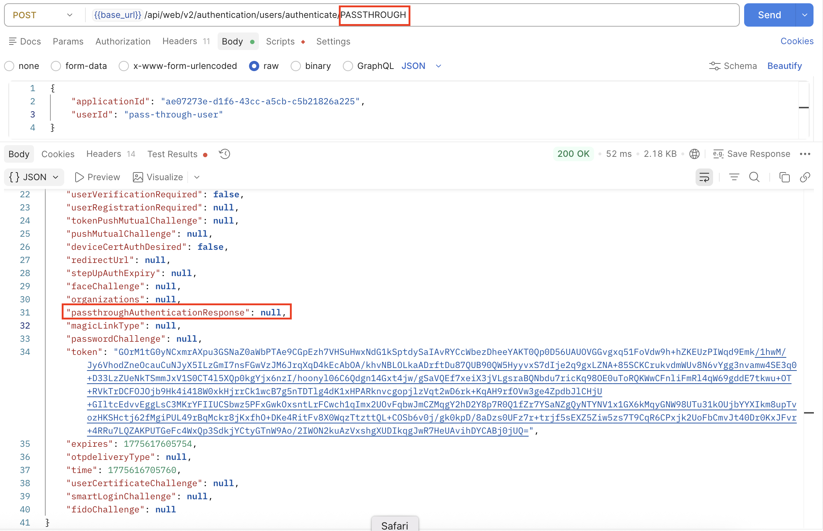Open the request Headers 11 tab
The image size is (823, 531).
coord(186,41)
